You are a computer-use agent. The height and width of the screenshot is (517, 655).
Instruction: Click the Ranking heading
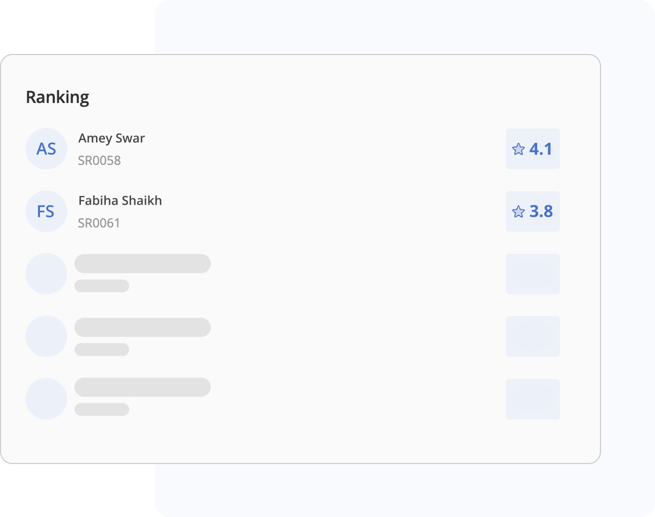(x=58, y=97)
